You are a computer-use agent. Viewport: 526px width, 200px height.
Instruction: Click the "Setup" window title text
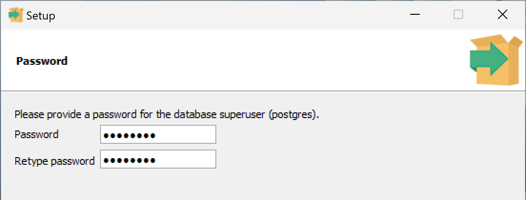[40, 16]
